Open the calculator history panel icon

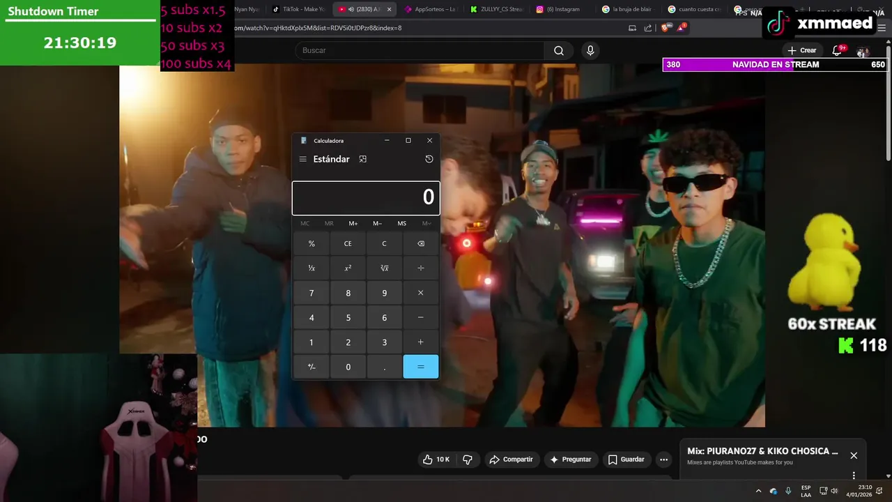click(429, 159)
